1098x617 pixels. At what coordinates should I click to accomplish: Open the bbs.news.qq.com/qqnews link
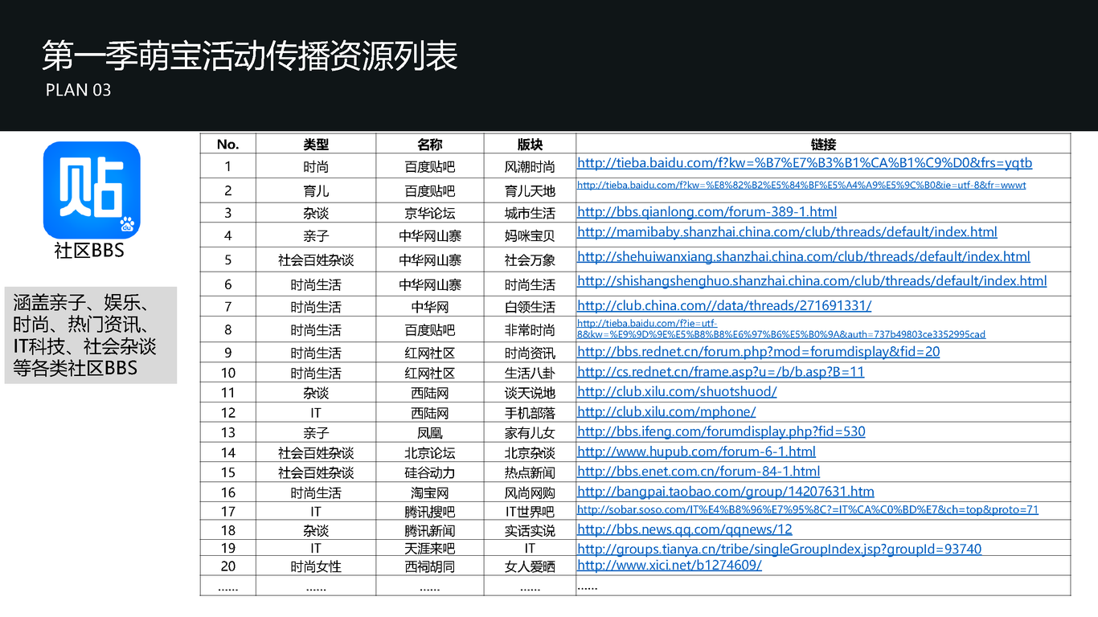click(x=685, y=529)
